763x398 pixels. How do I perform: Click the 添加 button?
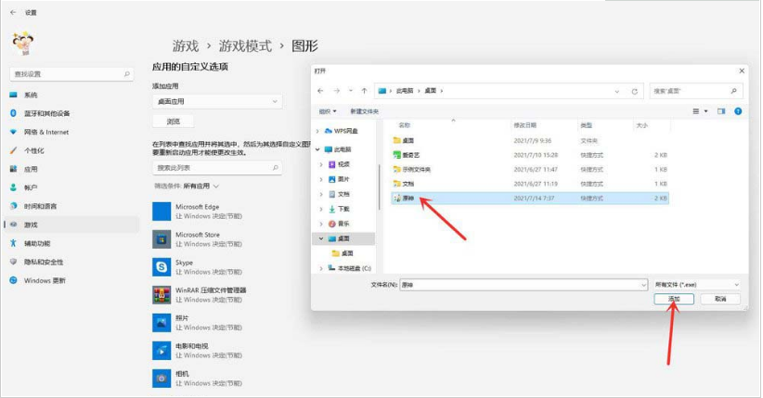tap(674, 300)
